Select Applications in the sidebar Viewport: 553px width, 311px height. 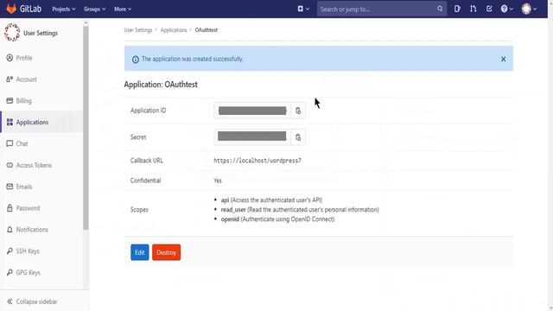tap(32, 123)
